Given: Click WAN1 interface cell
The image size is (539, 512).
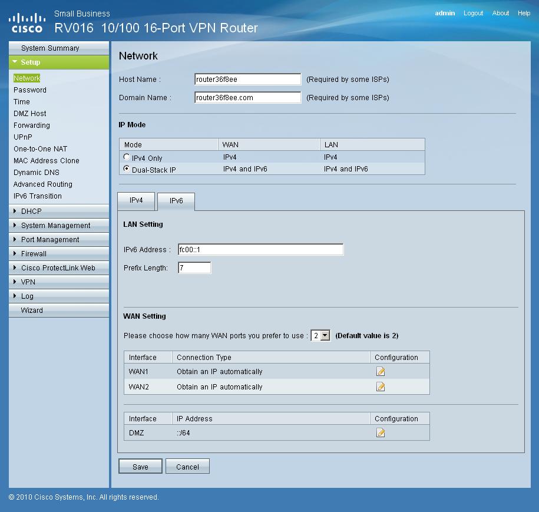Looking at the screenshot, I should tap(138, 371).
